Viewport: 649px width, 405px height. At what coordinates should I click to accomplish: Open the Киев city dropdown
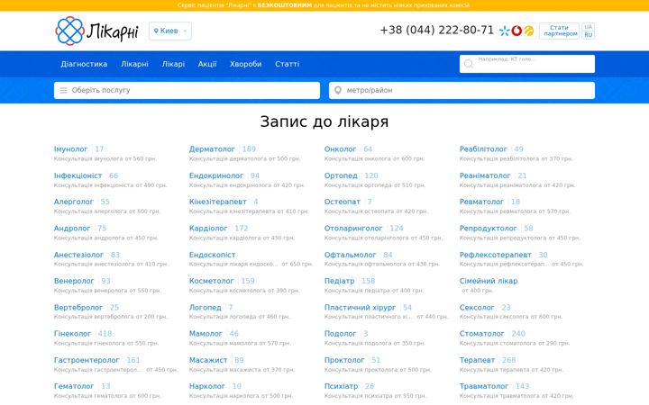[x=170, y=31]
